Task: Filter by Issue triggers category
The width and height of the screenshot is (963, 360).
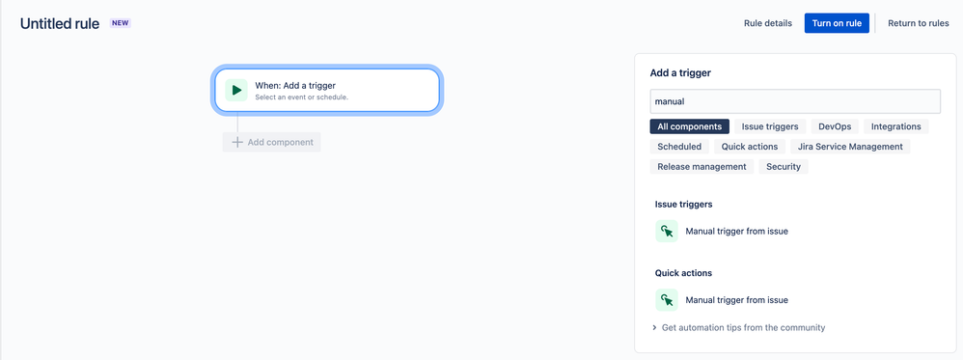Action: tap(770, 126)
